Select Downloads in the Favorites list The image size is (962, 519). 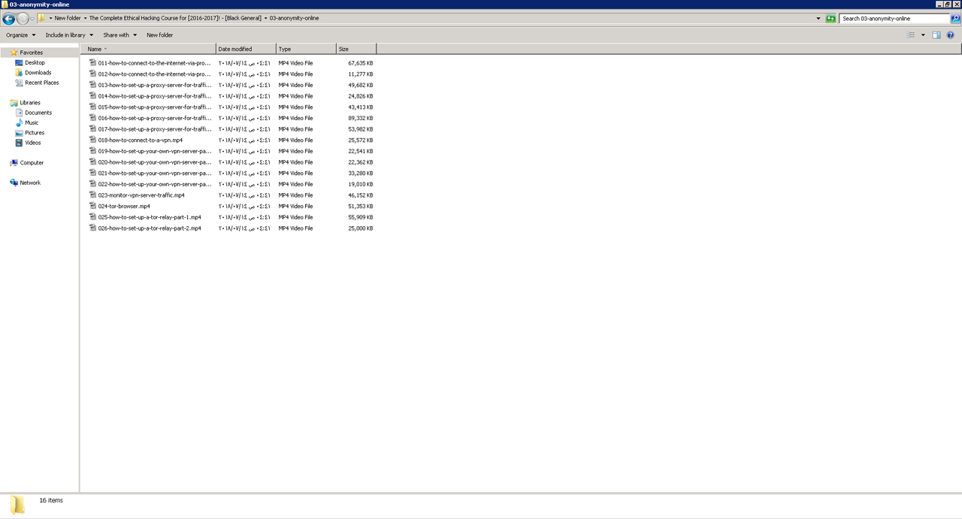[38, 73]
